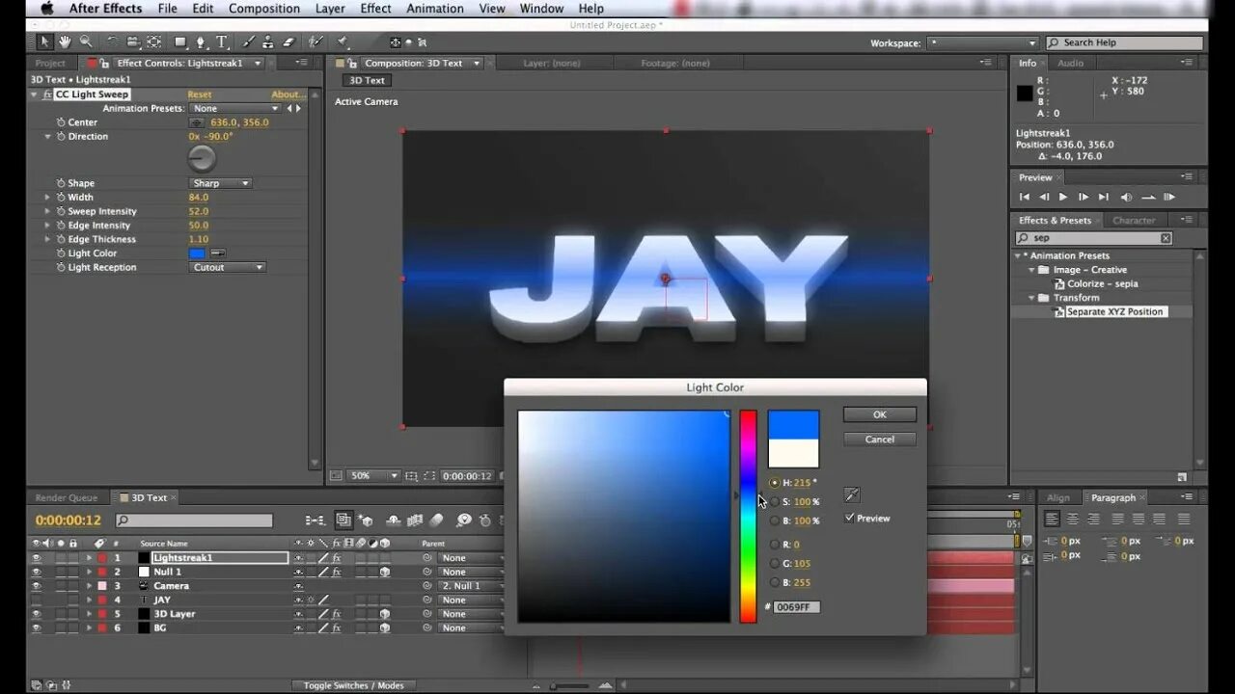The image size is (1235, 694).
Task: Click the Light Color blue swatch
Action: coord(197,254)
